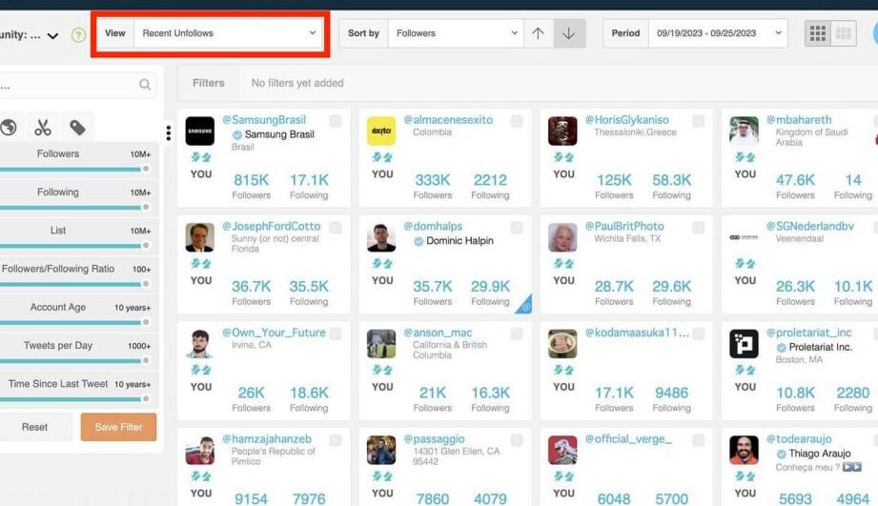Click the exito yellow avatar
The image size is (878, 506).
[381, 131]
